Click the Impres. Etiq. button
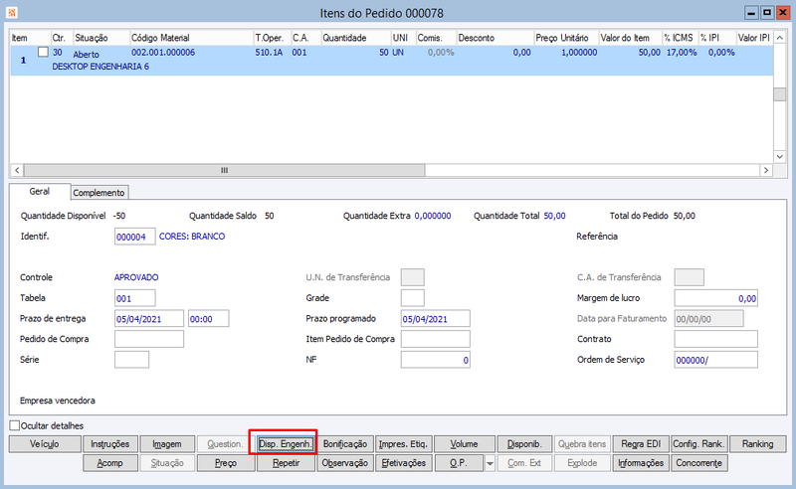Screen dimensions: 796x489 404,444
